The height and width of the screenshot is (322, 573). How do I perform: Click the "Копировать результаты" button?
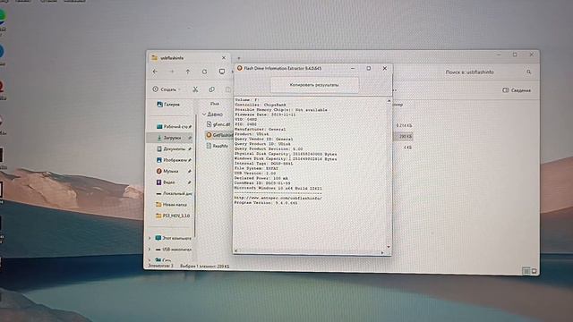click(314, 85)
